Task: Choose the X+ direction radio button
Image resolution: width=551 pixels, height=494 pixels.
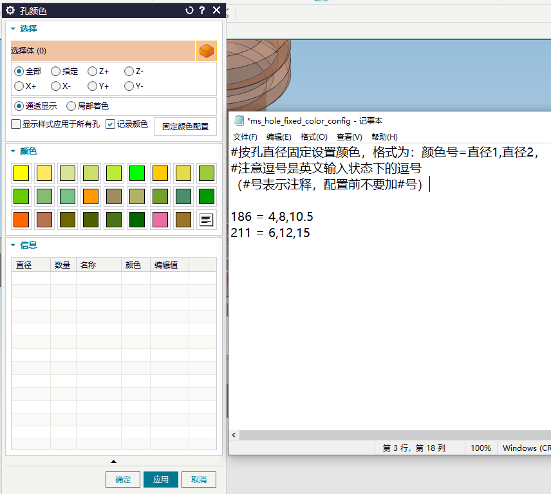Action: [19, 86]
